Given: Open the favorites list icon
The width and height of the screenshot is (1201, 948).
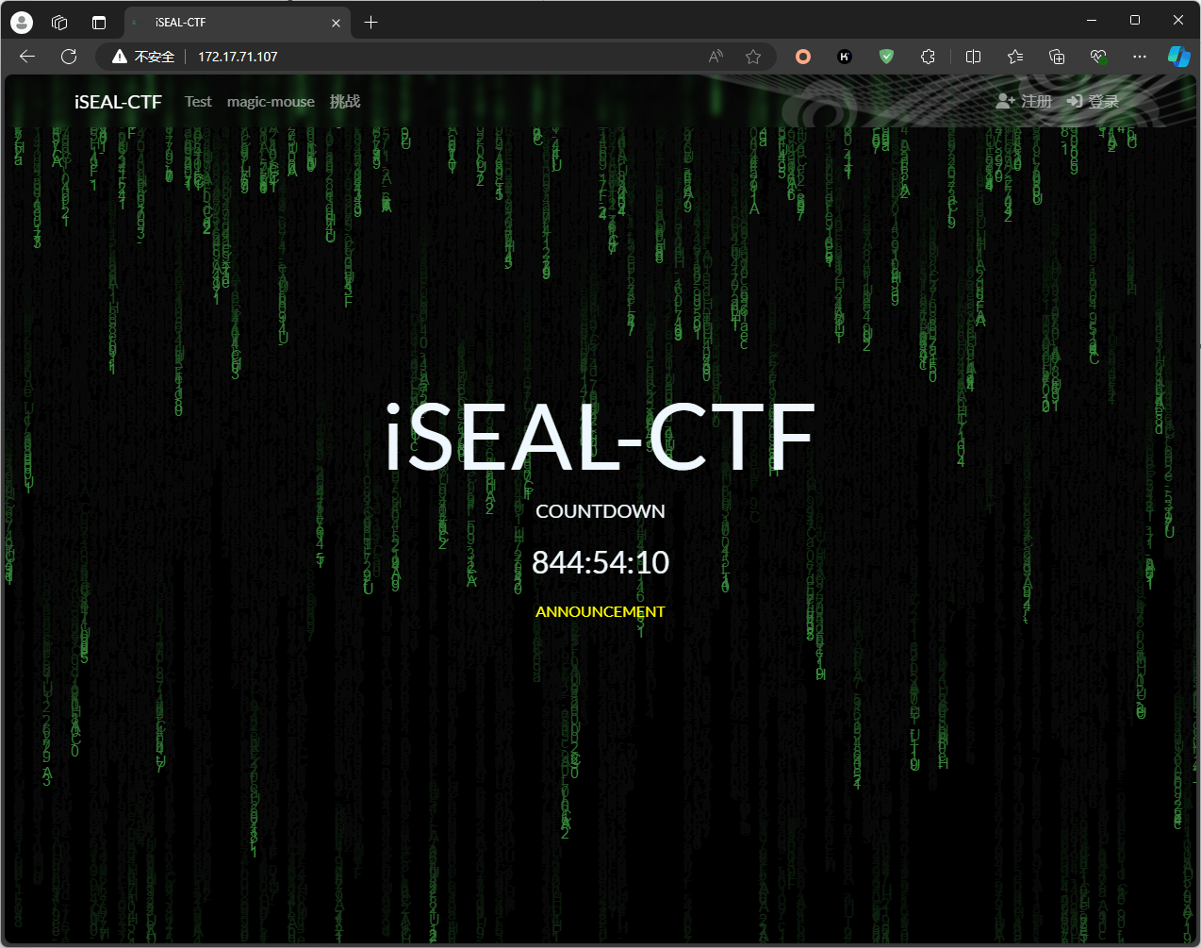Looking at the screenshot, I should (1015, 57).
